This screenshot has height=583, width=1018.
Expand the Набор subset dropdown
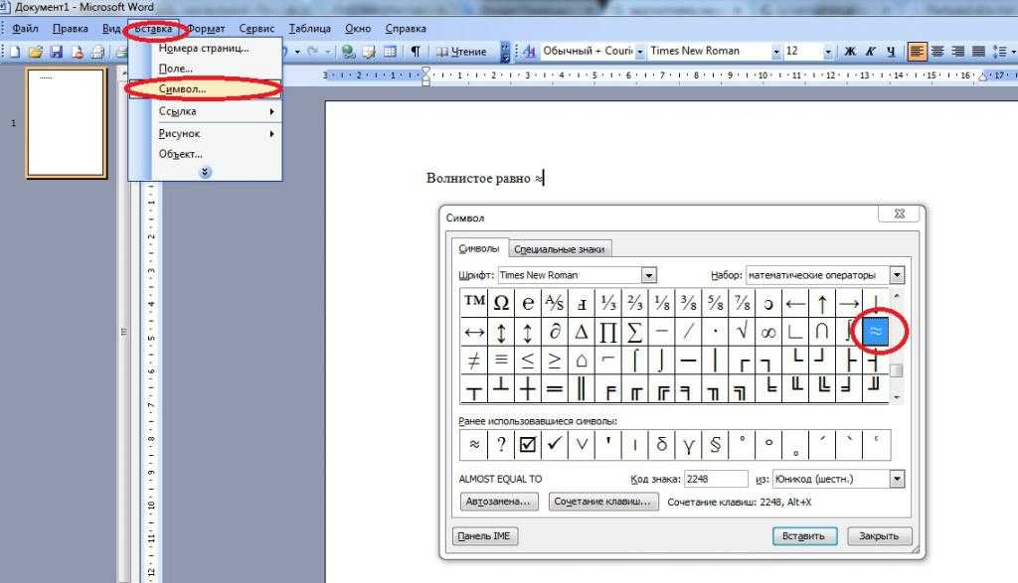pos(897,275)
